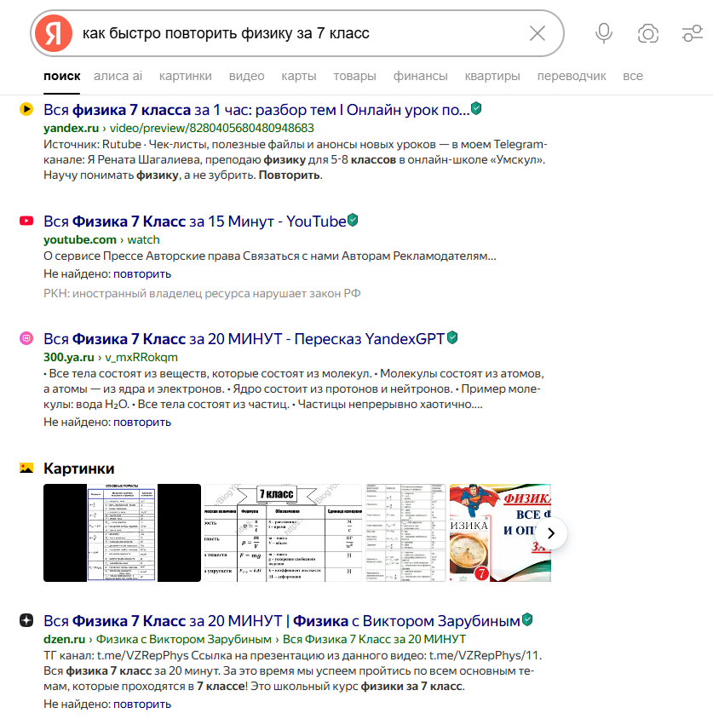Open the '7 класс' formulas table thumbnail
Viewport: 713px width, 725px height.
click(282, 533)
